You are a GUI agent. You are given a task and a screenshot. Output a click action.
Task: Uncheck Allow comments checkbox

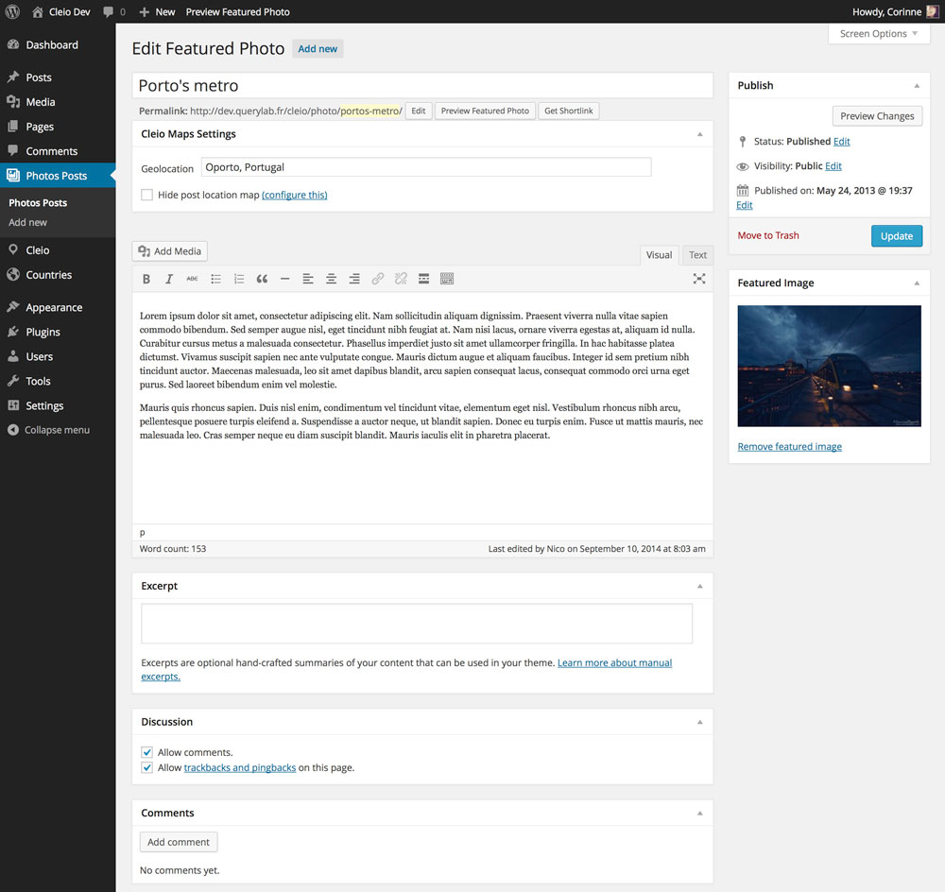[146, 752]
